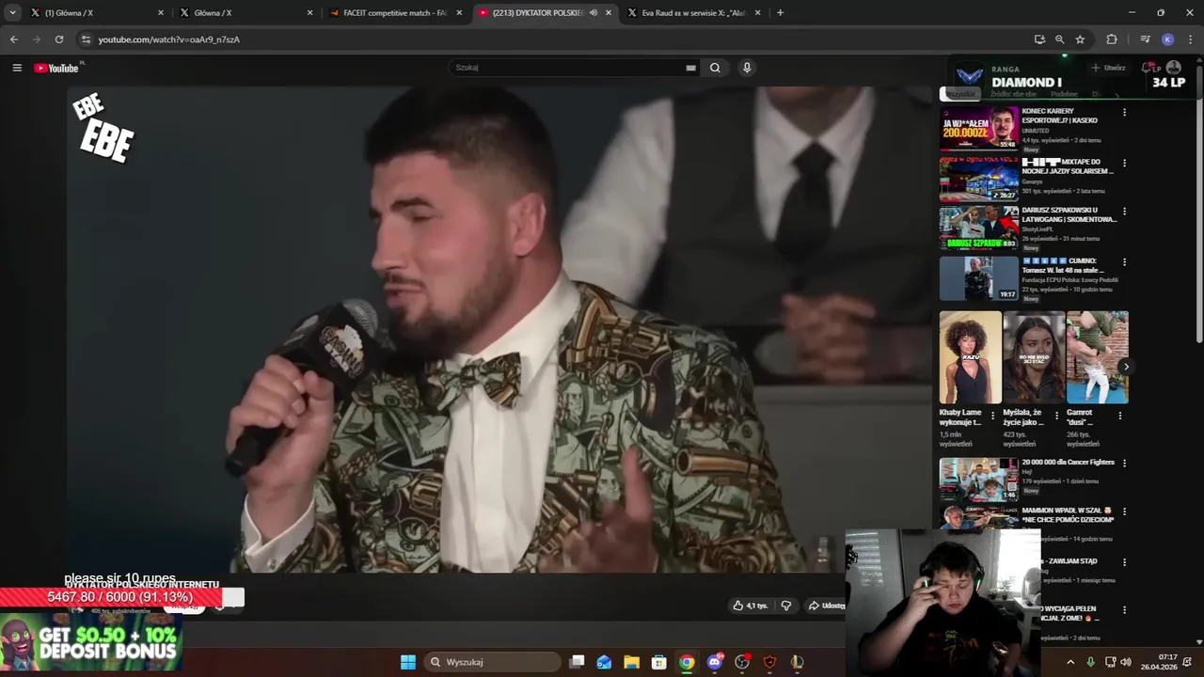Start voice search with microphone icon
This screenshot has width=1204, height=677.
point(747,68)
